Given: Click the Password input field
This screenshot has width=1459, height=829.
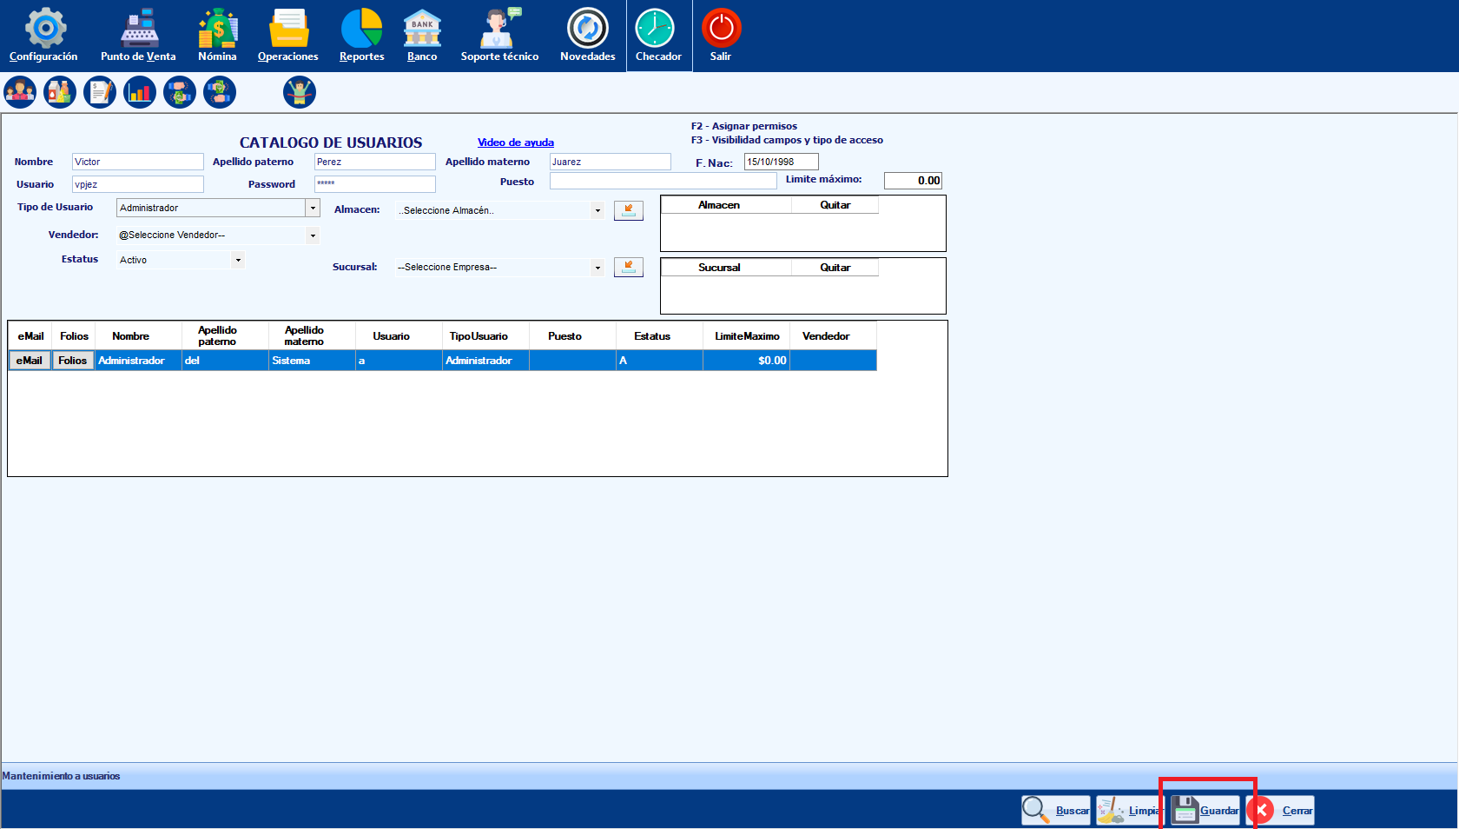Looking at the screenshot, I should [375, 184].
